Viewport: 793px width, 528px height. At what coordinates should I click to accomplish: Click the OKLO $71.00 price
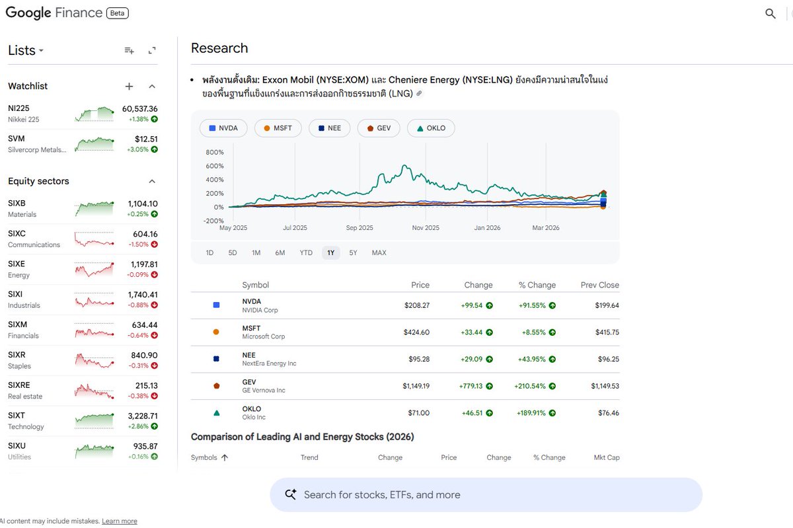pos(419,413)
